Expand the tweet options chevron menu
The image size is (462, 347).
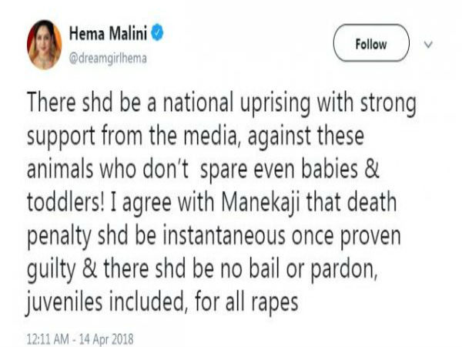click(428, 45)
